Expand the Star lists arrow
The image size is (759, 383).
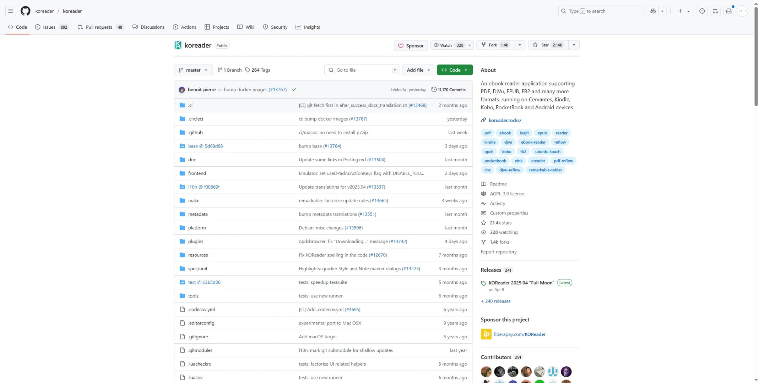pos(574,45)
